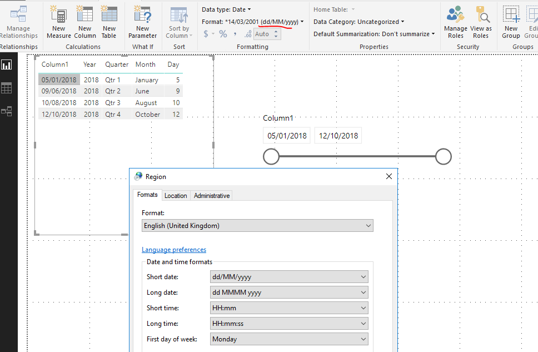The width and height of the screenshot is (538, 352).
Task: Create a New Table
Action: [x=109, y=23]
